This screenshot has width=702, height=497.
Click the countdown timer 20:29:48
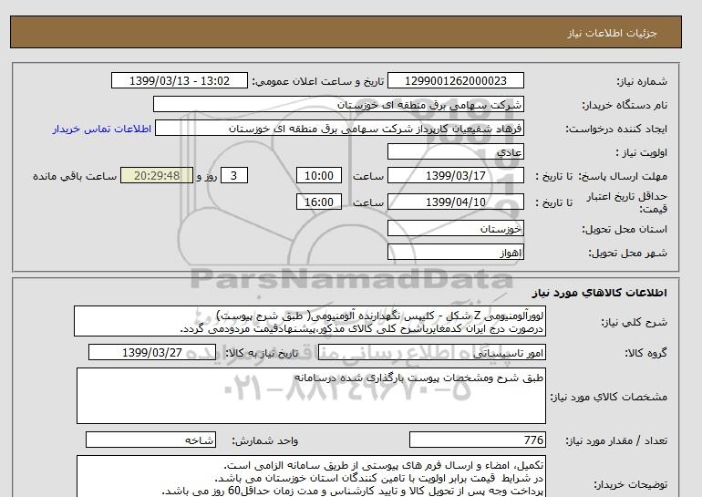coord(155,176)
